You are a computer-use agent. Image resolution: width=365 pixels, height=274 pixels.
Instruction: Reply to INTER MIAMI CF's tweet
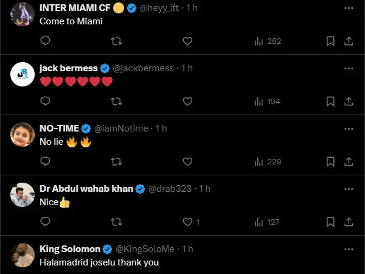[45, 41]
